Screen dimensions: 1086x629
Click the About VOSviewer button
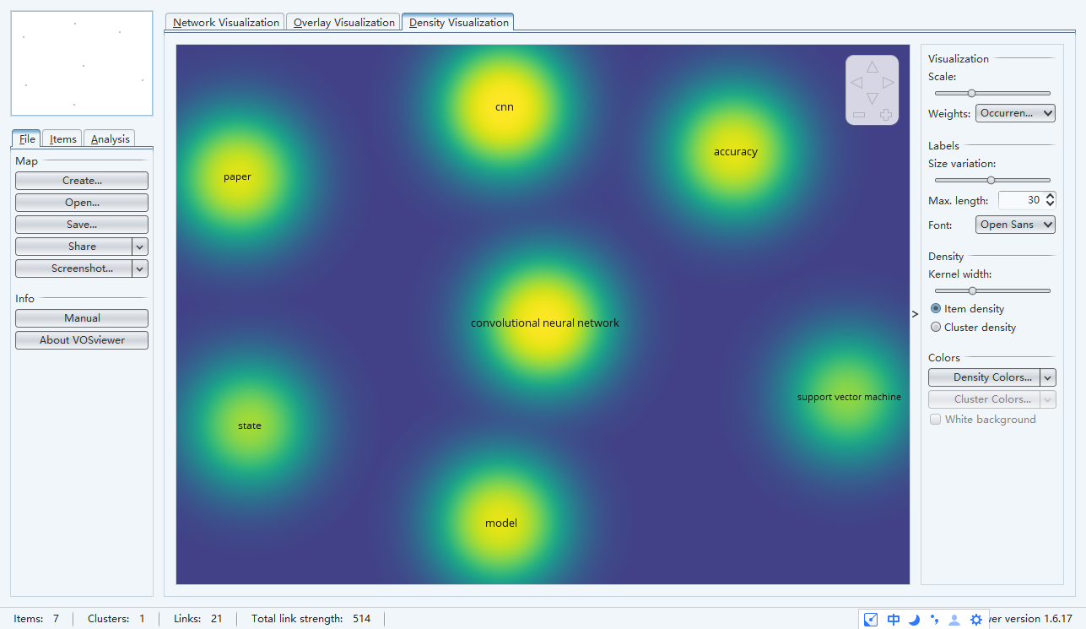pyautogui.click(x=81, y=339)
